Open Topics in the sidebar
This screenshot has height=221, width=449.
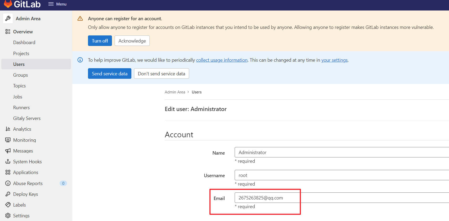click(x=19, y=86)
